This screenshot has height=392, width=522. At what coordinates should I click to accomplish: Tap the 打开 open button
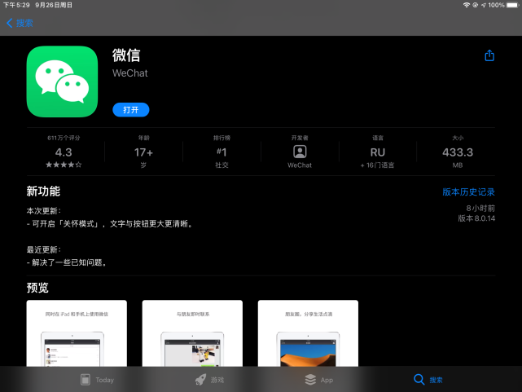pyautogui.click(x=131, y=110)
